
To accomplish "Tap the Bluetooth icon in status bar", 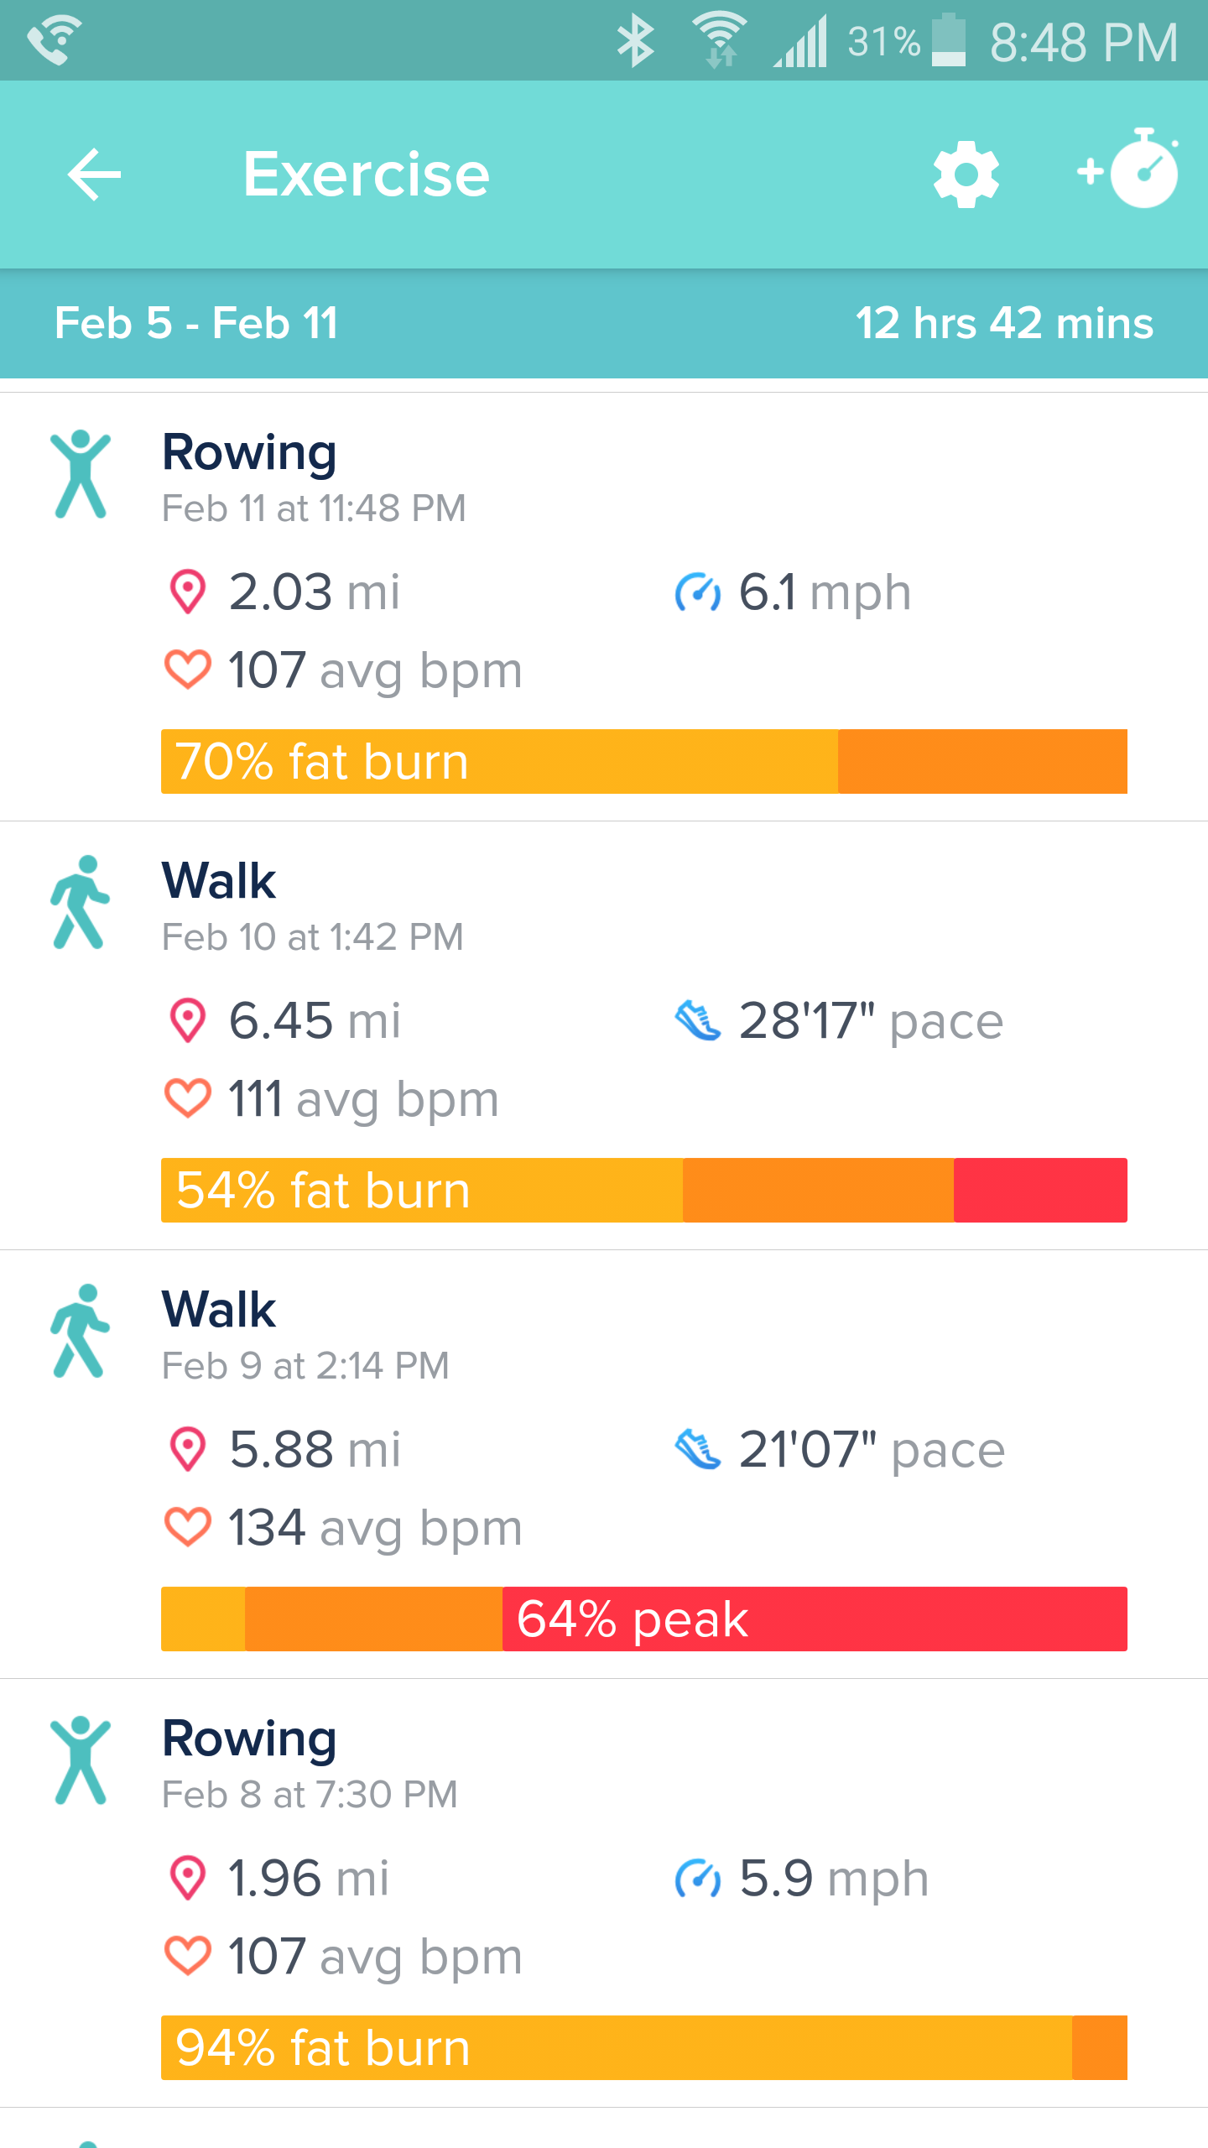I will (636, 40).
